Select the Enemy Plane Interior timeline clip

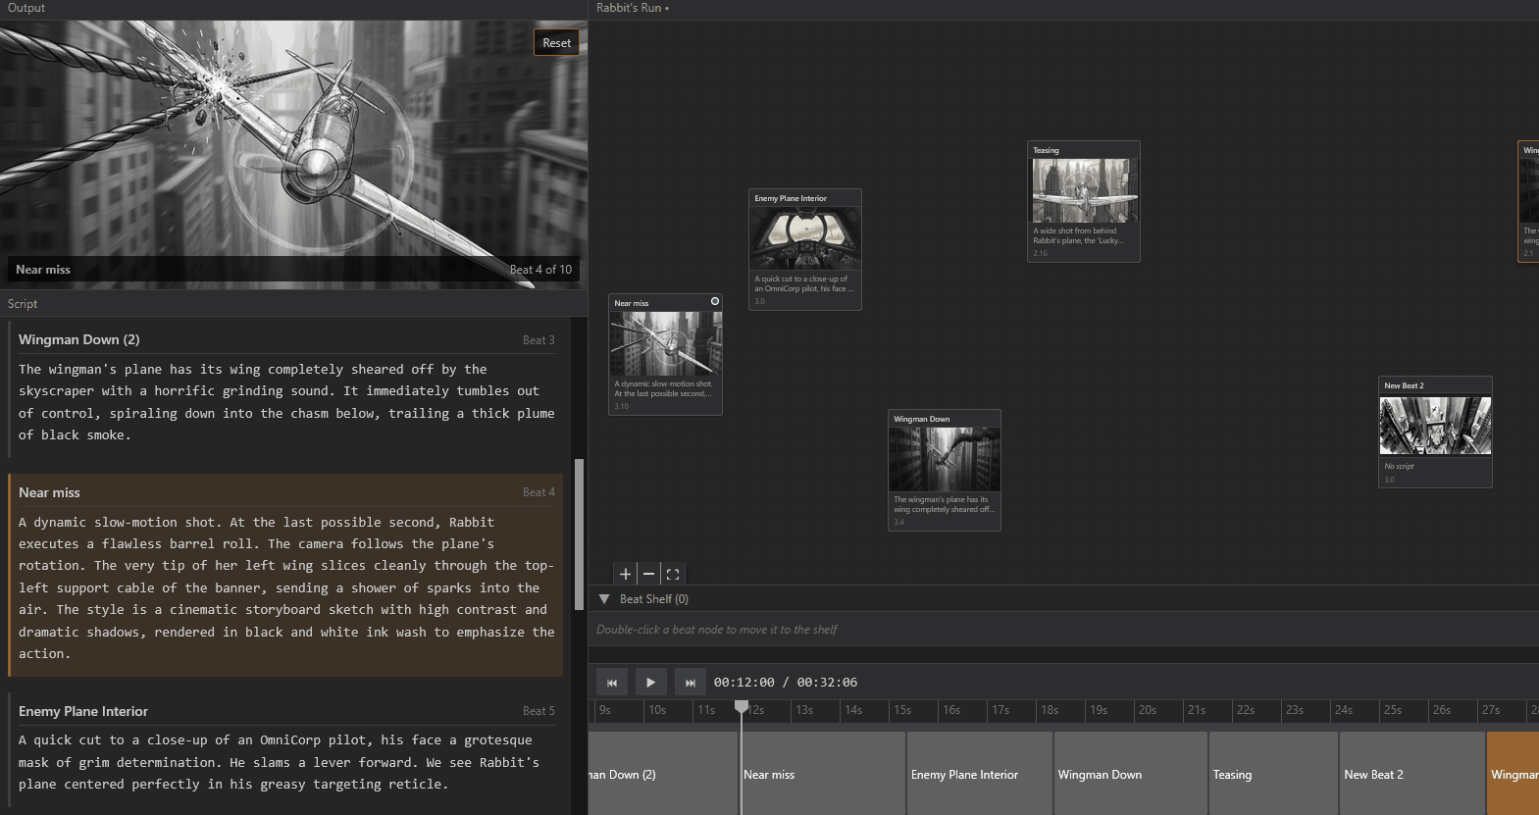click(x=978, y=774)
